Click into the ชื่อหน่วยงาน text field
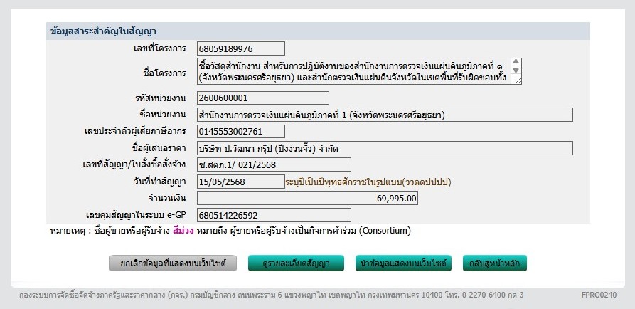The image size is (635, 309). 384,115
